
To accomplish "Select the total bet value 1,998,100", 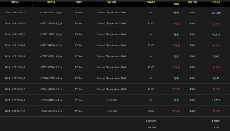I will pos(151,127).
